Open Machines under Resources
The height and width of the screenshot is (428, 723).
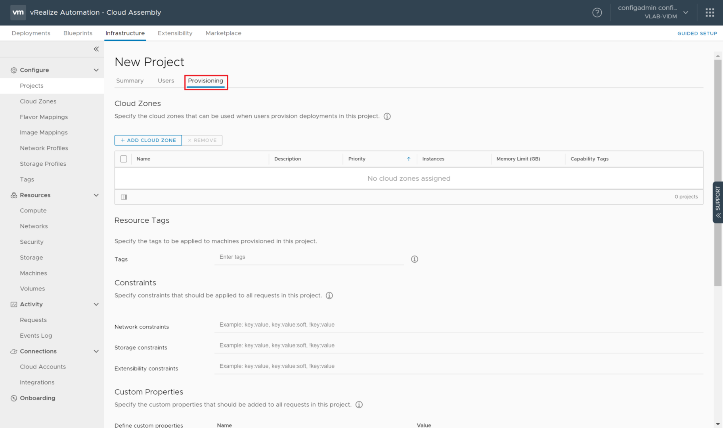click(x=33, y=273)
